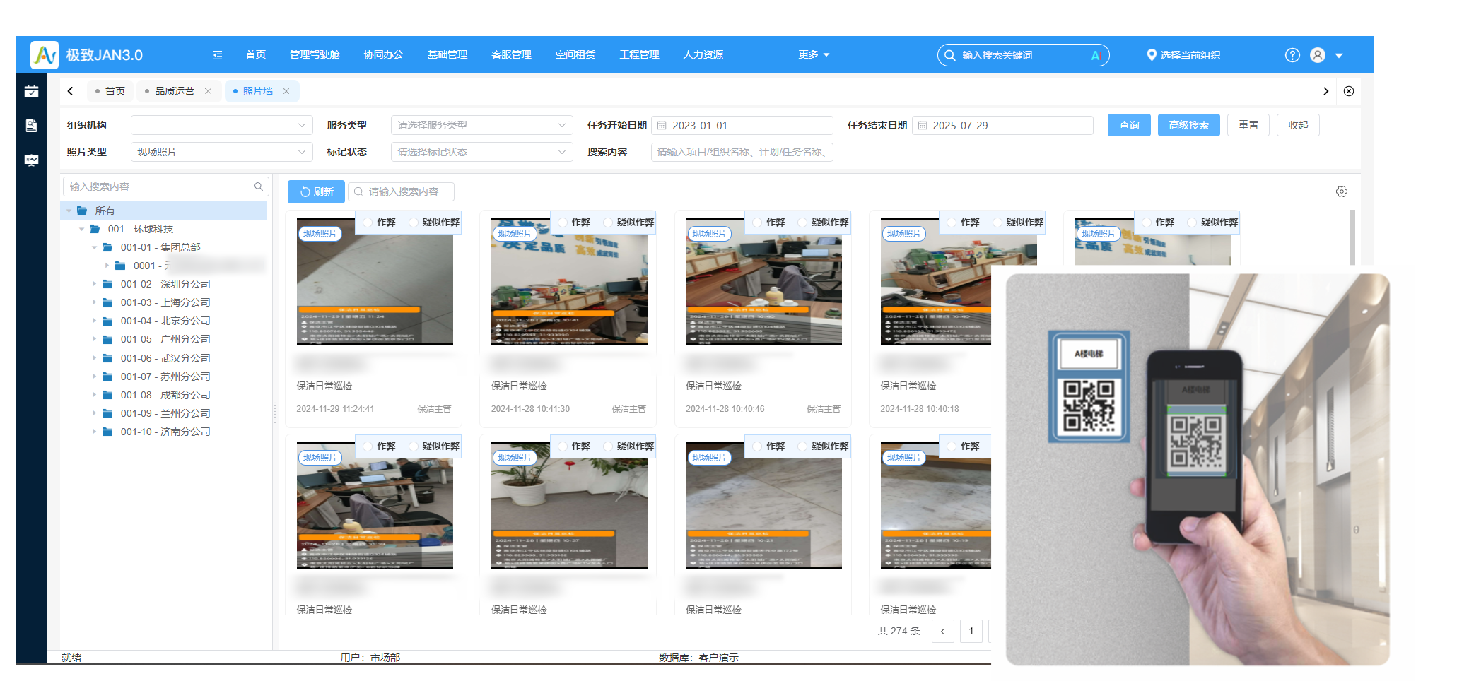Select 疑似作弊 radio on second photo card
The height and width of the screenshot is (681, 1469).
608,223
